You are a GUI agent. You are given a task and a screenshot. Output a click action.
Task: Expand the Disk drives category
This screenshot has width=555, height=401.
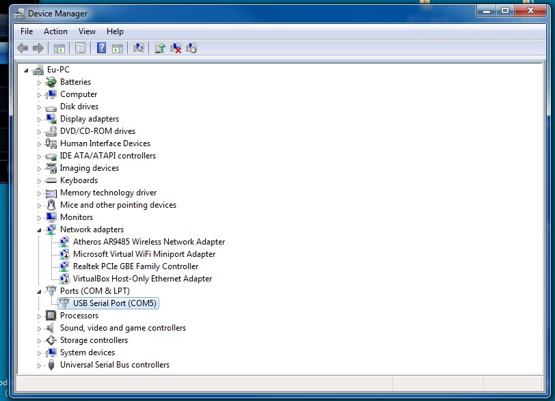coord(39,107)
